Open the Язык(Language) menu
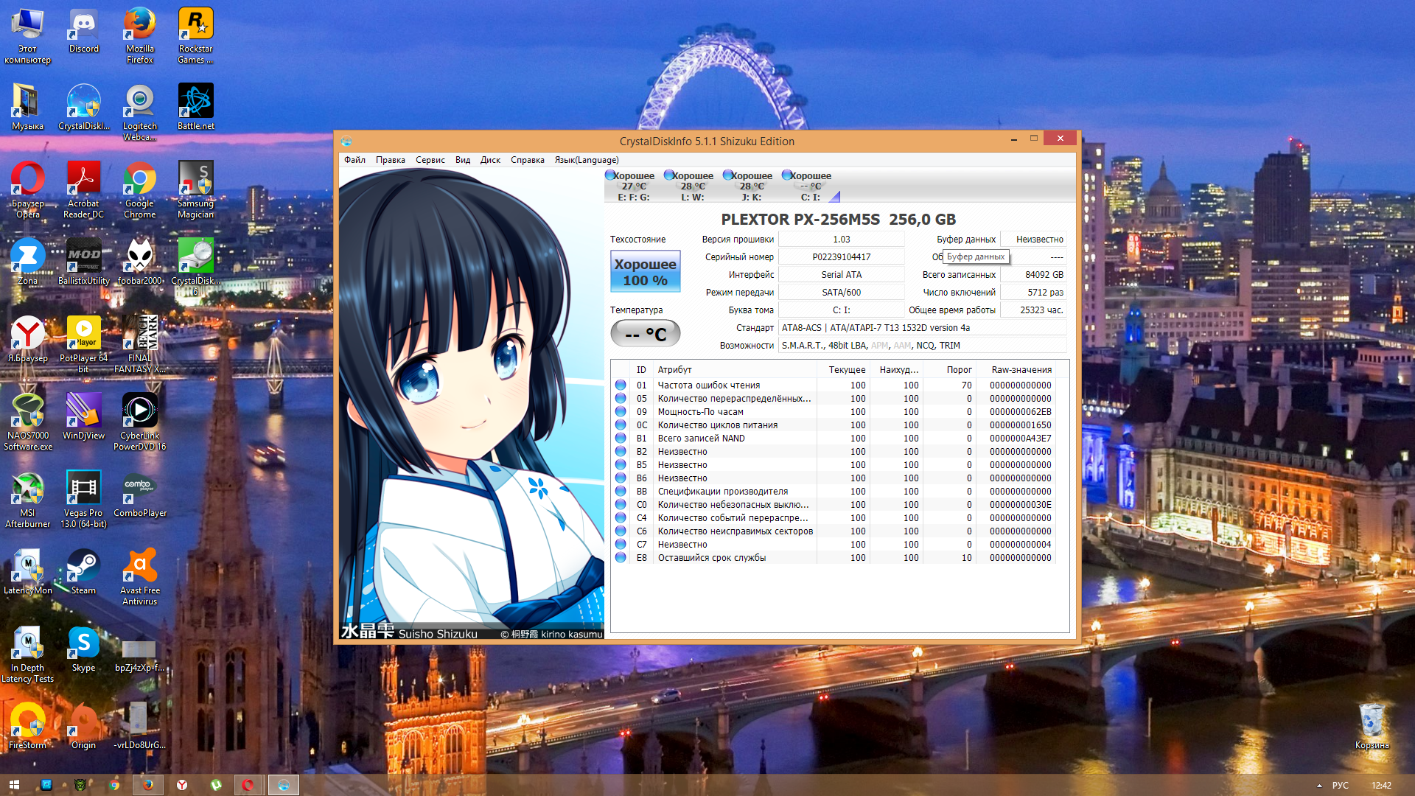The width and height of the screenshot is (1415, 796). [x=586, y=160]
